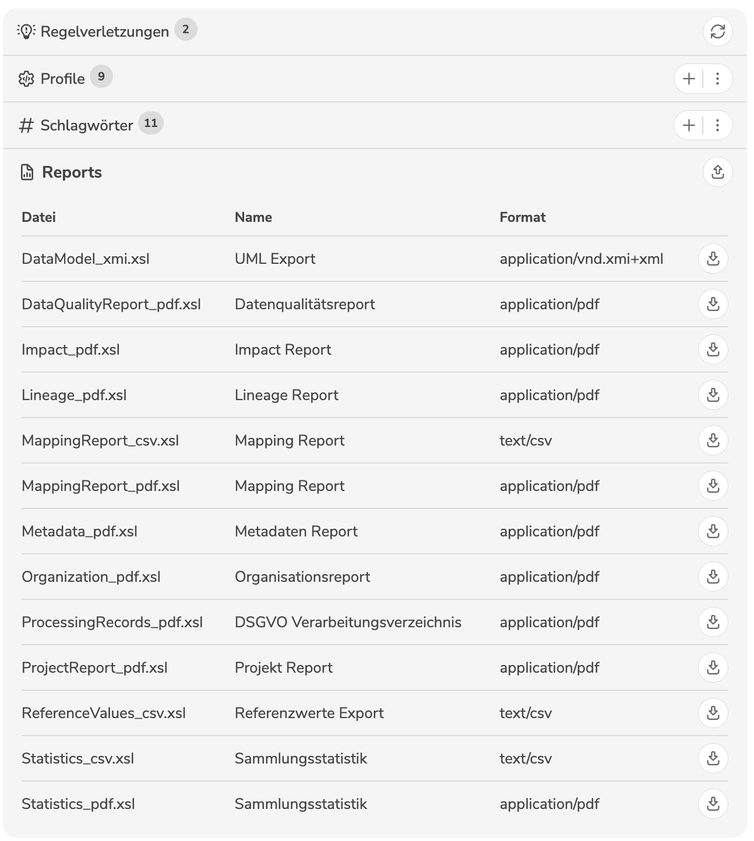Open the Profile options kebab menu
The width and height of the screenshot is (754, 841).
(x=717, y=79)
